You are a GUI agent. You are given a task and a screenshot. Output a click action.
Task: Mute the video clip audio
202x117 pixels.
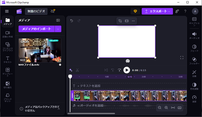point(77,96)
